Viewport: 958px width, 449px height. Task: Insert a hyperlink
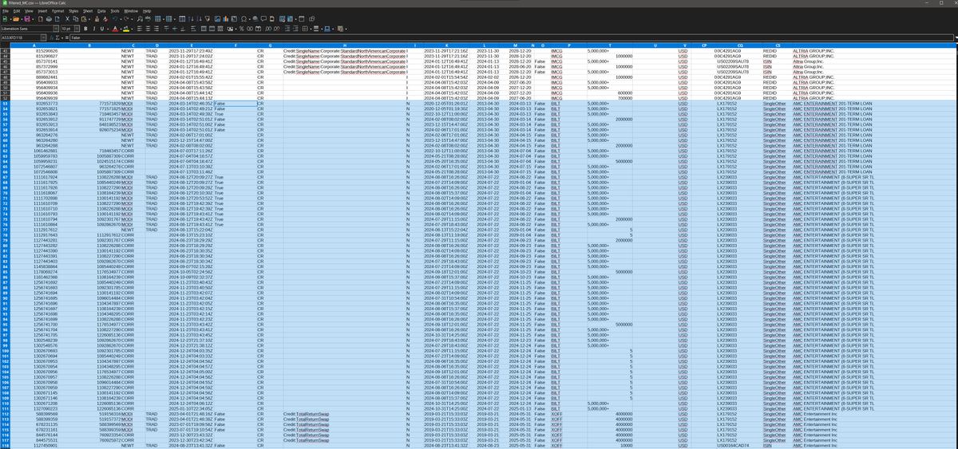pos(255,19)
